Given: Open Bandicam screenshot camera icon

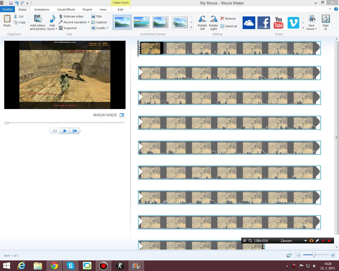Looking at the screenshot, I should pyautogui.click(x=311, y=241).
